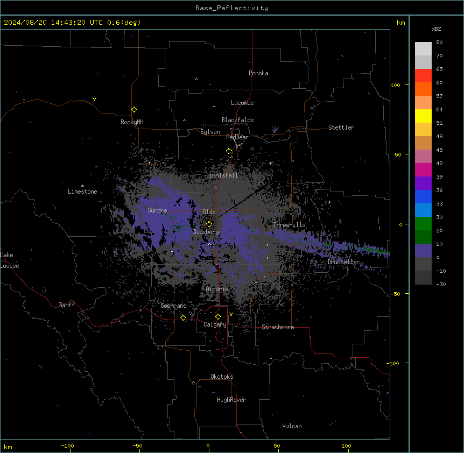The height and width of the screenshot is (453, 464).
Task: Select the red 60-65 dBZ legend swatch
Action: tap(423, 76)
